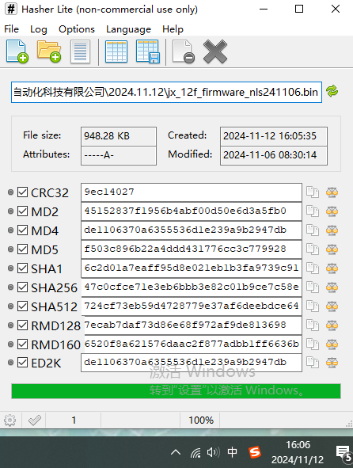Uncheck the CRC32 checkbox
The width and height of the screenshot is (353, 468).
point(22,192)
